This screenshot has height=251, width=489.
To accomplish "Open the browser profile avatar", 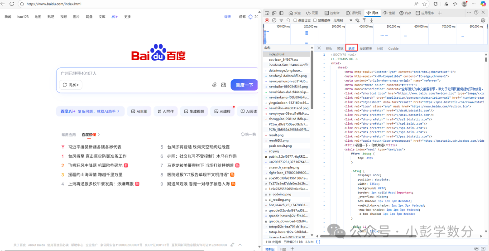I will point(464,4).
